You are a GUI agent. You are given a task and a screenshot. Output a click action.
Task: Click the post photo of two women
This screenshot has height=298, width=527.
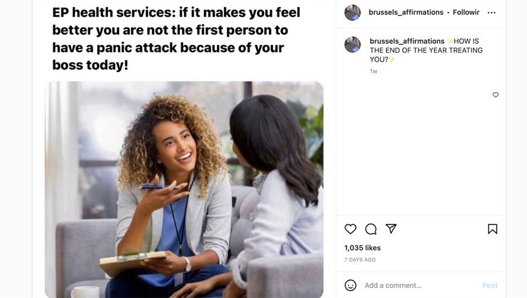(184, 189)
